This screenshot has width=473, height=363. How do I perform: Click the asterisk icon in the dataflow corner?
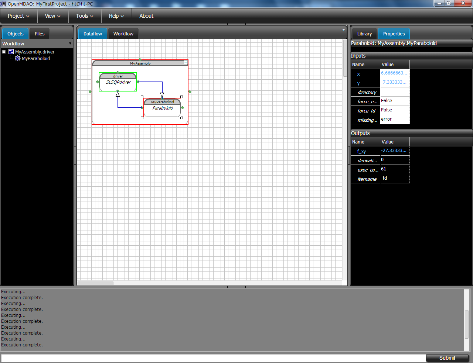coord(344,30)
